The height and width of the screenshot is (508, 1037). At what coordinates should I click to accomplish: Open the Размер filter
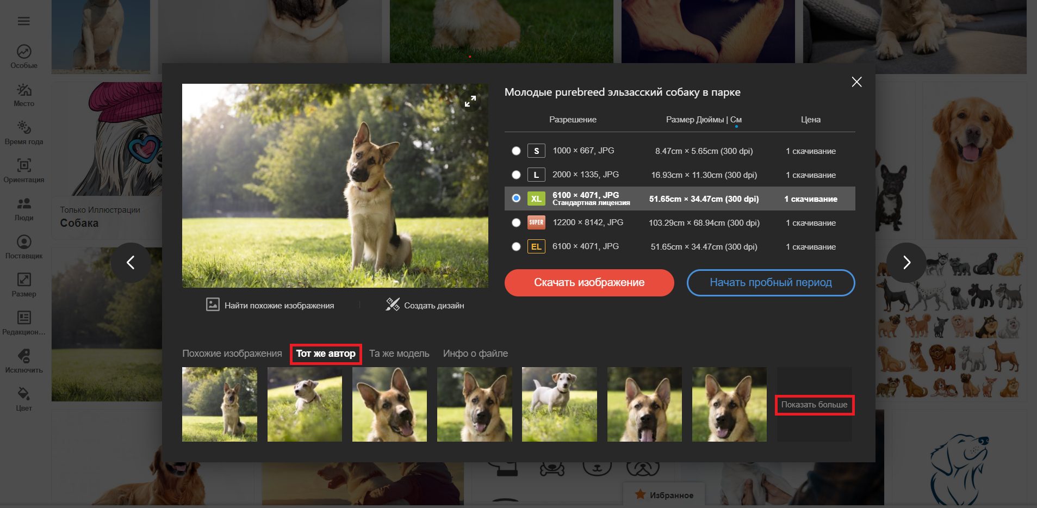click(24, 285)
